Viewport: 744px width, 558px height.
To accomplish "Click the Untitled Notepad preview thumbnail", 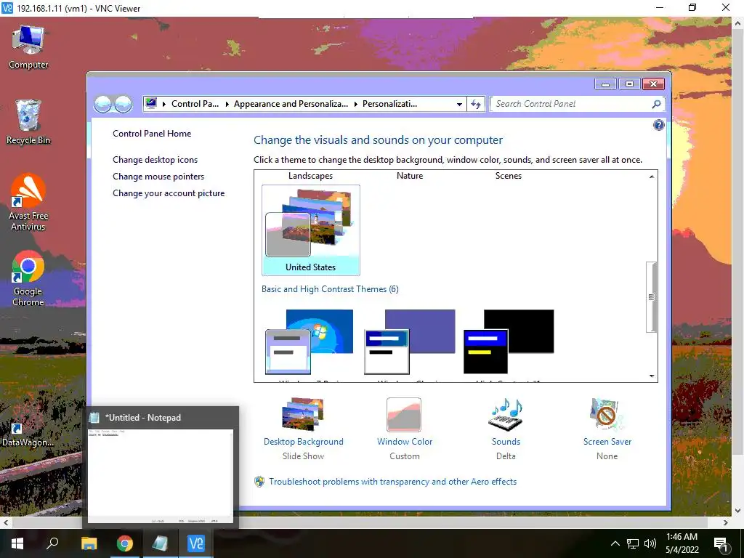I will pyautogui.click(x=161, y=476).
